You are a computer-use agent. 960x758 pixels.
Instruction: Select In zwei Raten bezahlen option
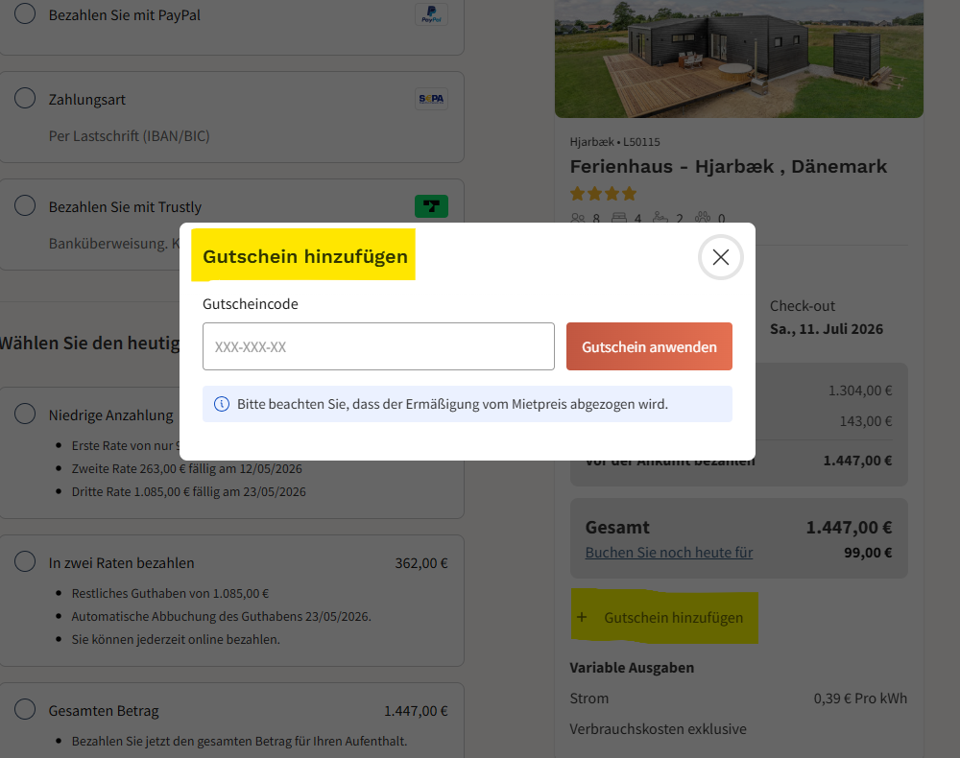tap(24, 561)
